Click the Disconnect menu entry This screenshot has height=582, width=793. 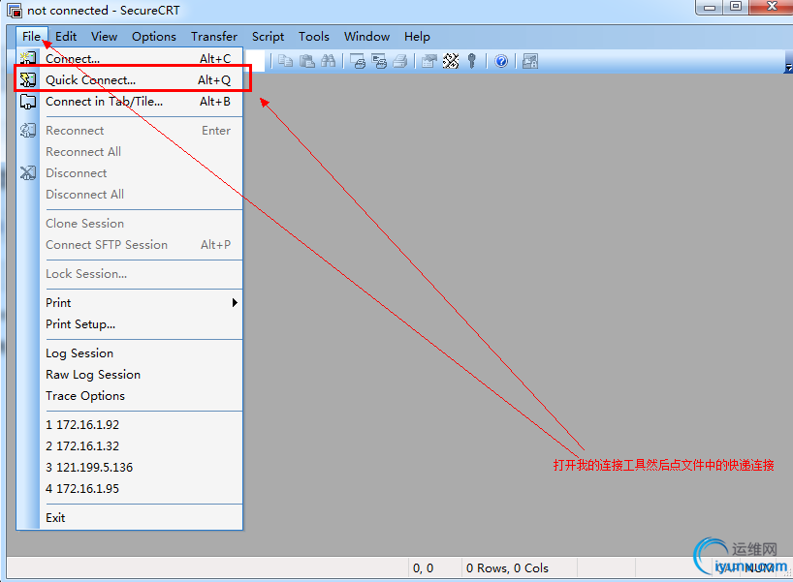(x=130, y=172)
